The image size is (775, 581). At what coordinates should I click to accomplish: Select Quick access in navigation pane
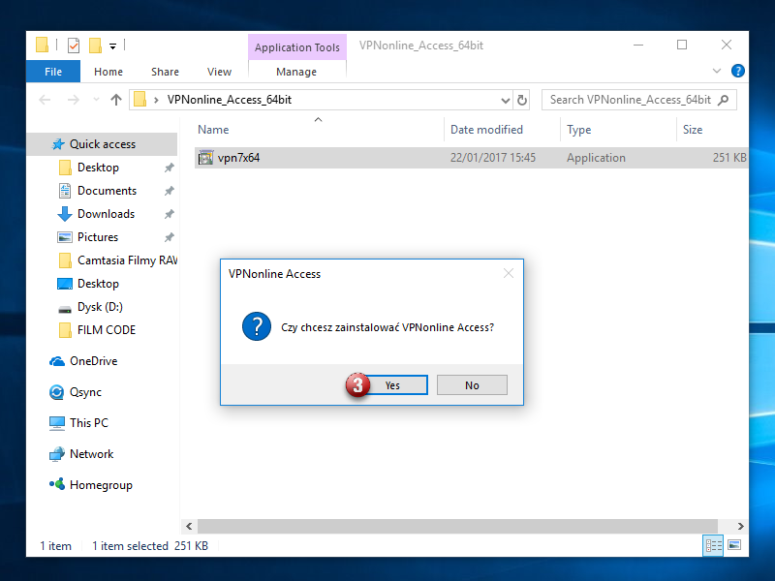pyautogui.click(x=103, y=144)
